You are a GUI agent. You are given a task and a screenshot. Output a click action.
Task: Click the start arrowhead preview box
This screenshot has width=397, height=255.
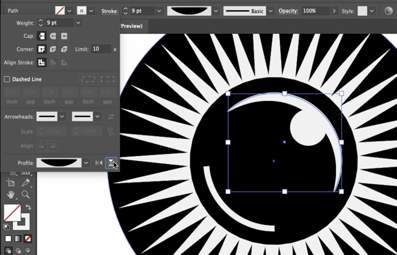point(47,116)
